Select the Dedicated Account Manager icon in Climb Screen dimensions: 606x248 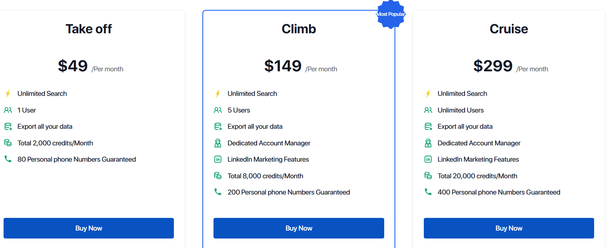point(218,143)
